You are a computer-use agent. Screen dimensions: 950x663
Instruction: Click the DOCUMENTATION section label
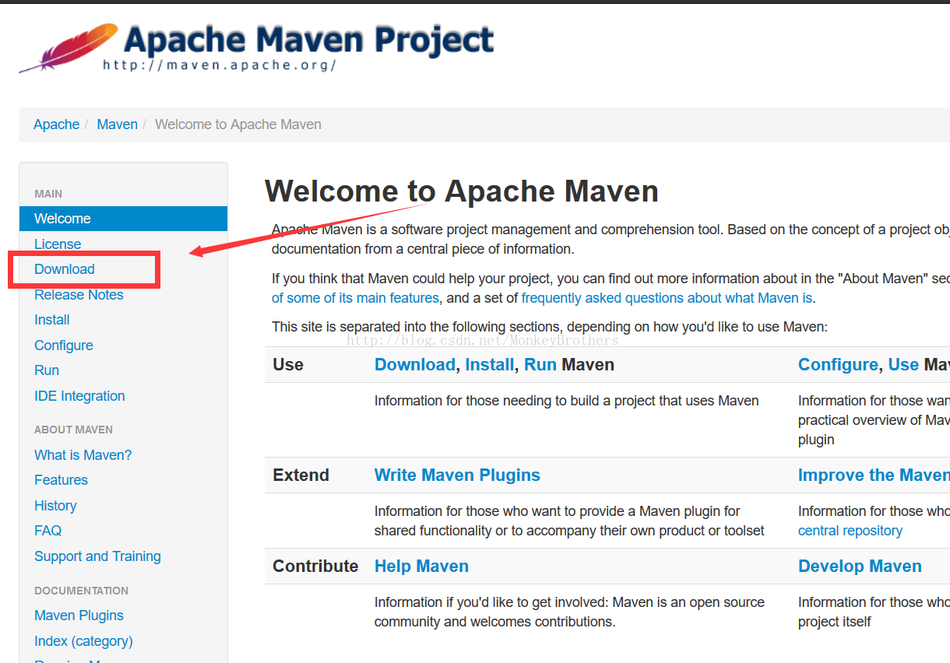[81, 591]
